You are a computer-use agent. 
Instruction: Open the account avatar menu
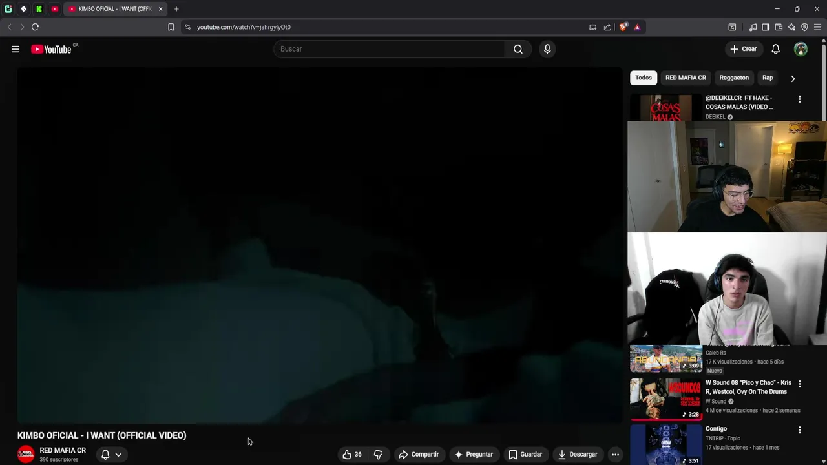[x=801, y=49]
